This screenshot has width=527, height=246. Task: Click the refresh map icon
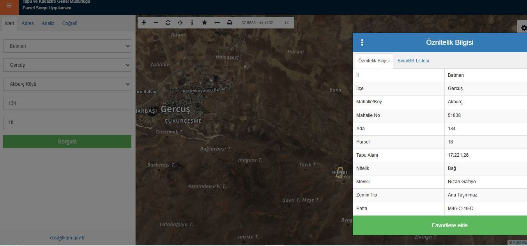click(x=168, y=23)
